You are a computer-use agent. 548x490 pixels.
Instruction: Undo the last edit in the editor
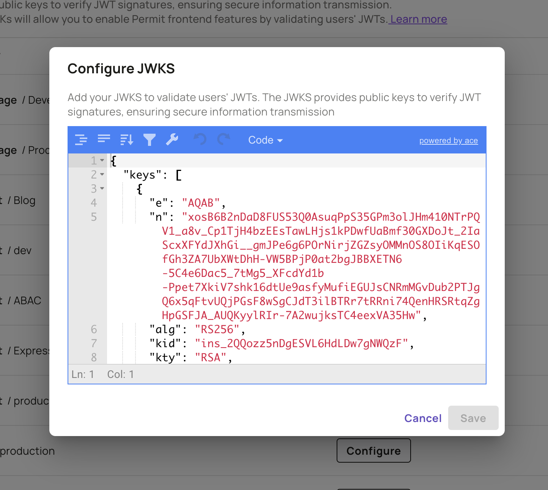click(x=199, y=140)
